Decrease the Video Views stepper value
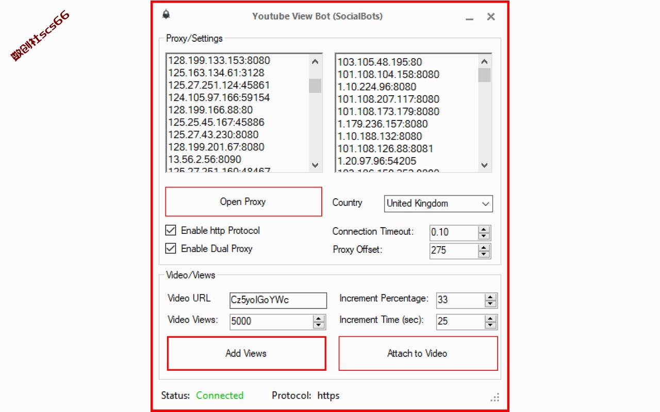 click(x=319, y=325)
